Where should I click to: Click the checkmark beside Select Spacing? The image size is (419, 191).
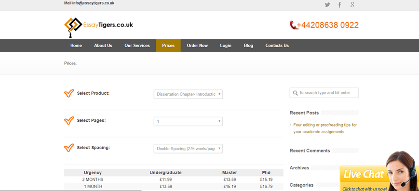click(69, 148)
